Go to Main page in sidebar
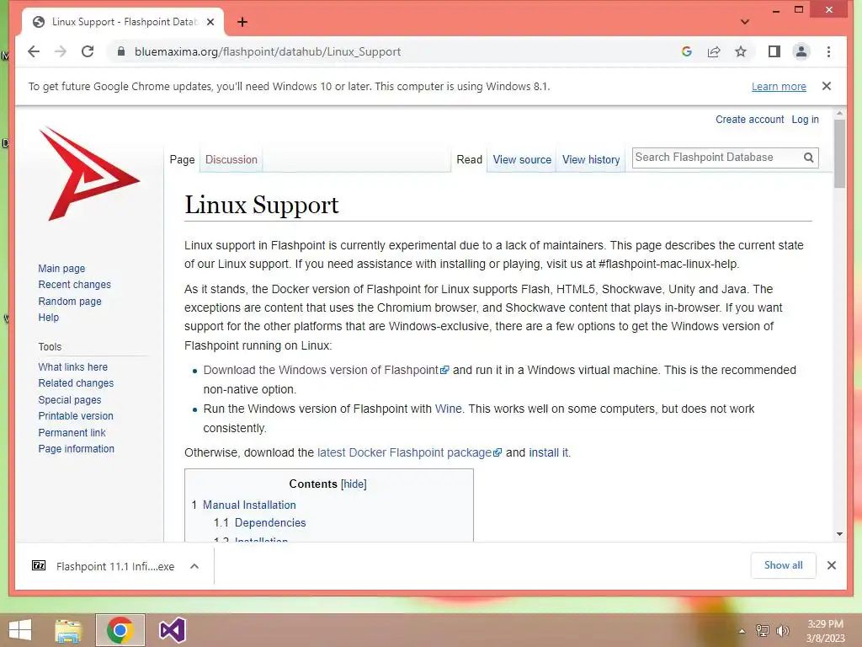The width and height of the screenshot is (862, 647). [61, 269]
